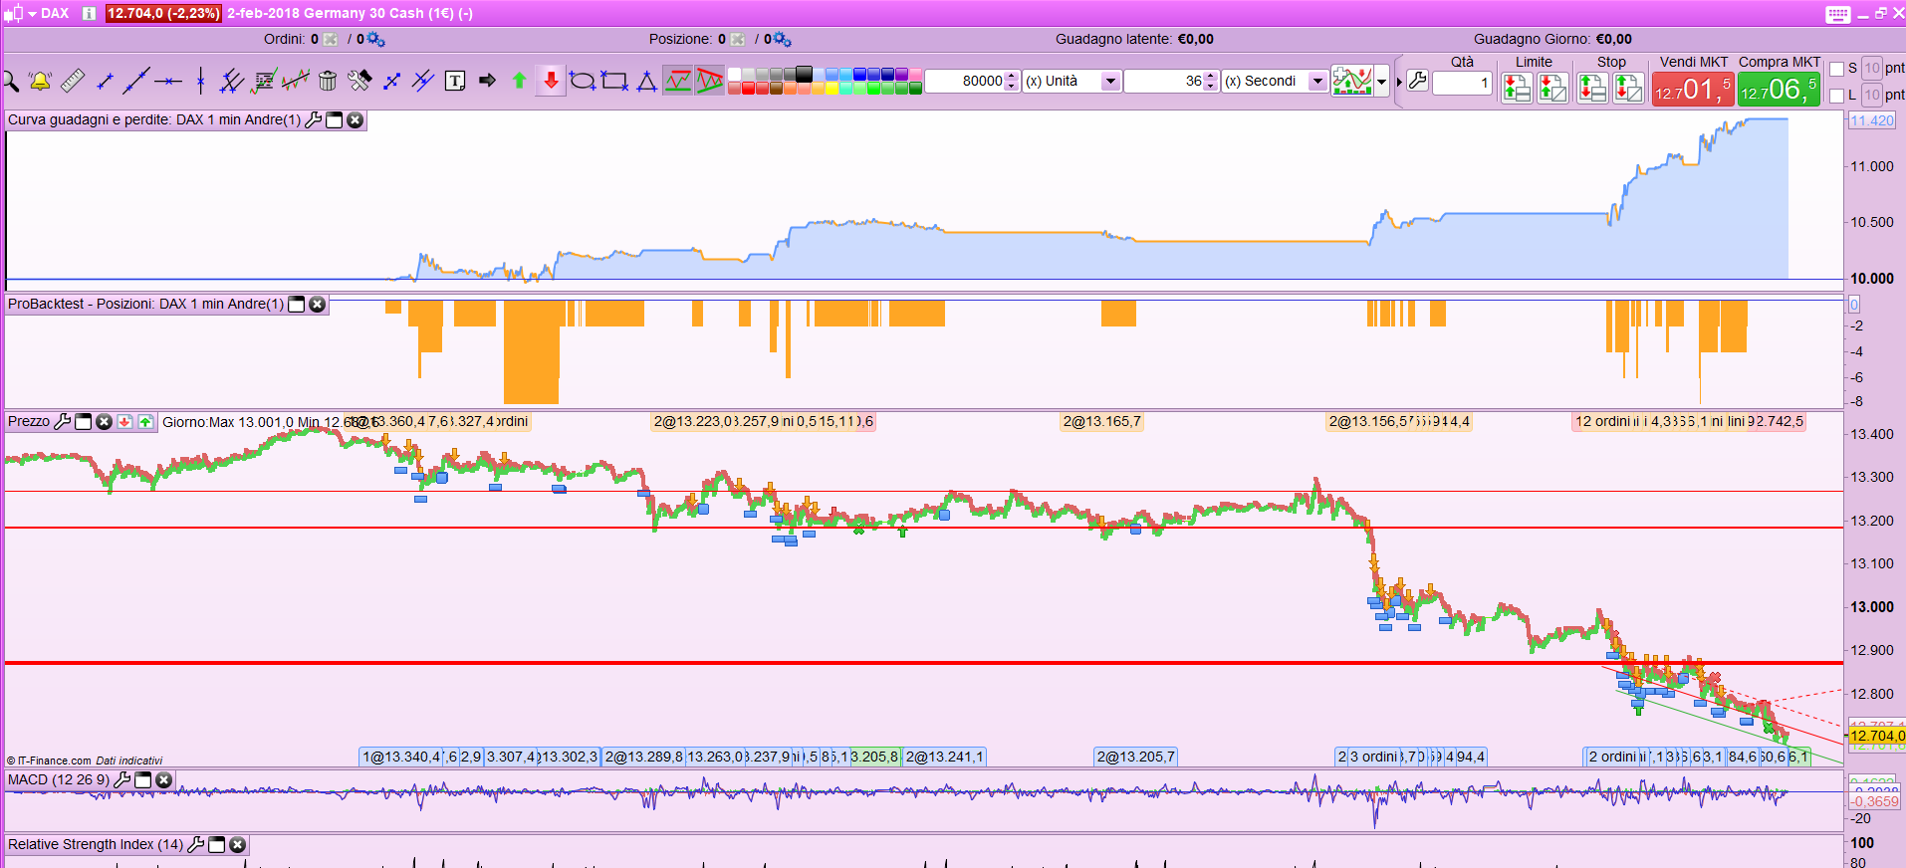
Task: Open settings wrench for the MACD panel
Action: pyautogui.click(x=122, y=780)
